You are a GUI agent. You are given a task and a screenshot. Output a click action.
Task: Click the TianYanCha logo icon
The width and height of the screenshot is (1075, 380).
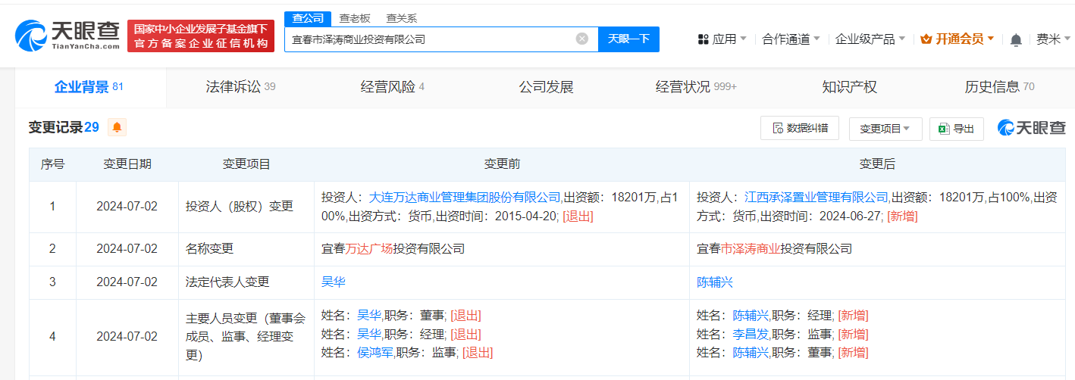click(32, 34)
